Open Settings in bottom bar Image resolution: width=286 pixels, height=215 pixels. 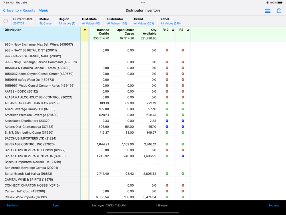pyautogui.click(x=274, y=206)
